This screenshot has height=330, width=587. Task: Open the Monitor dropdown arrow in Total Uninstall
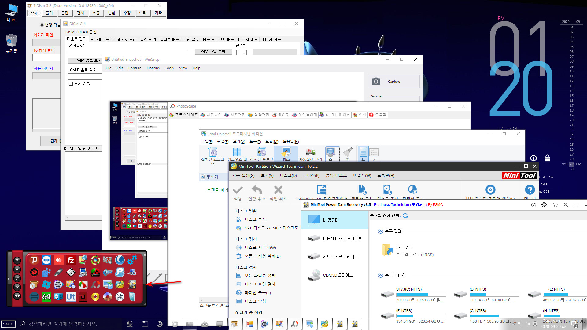(x=338, y=155)
